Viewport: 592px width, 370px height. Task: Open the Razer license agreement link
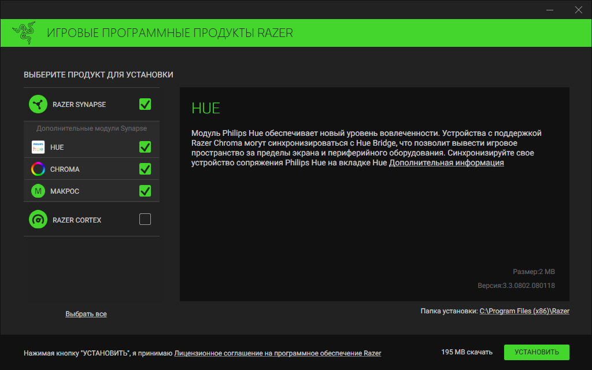(277, 353)
